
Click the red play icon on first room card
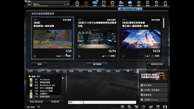[35, 56]
